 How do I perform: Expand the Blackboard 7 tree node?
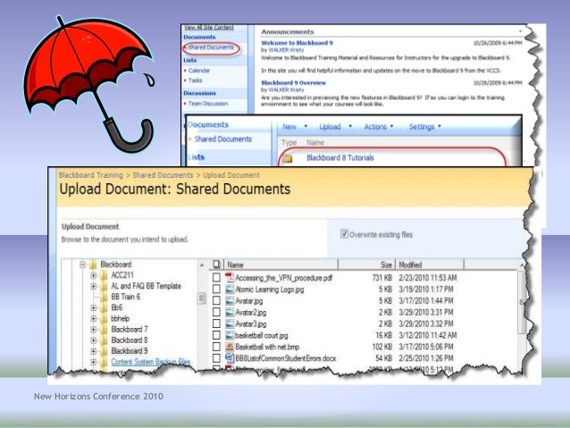click(94, 330)
